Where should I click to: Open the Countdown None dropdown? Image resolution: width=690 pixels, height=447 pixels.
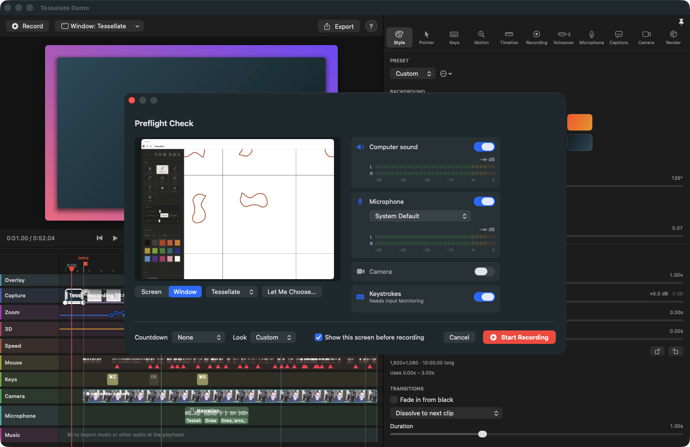pyautogui.click(x=198, y=338)
